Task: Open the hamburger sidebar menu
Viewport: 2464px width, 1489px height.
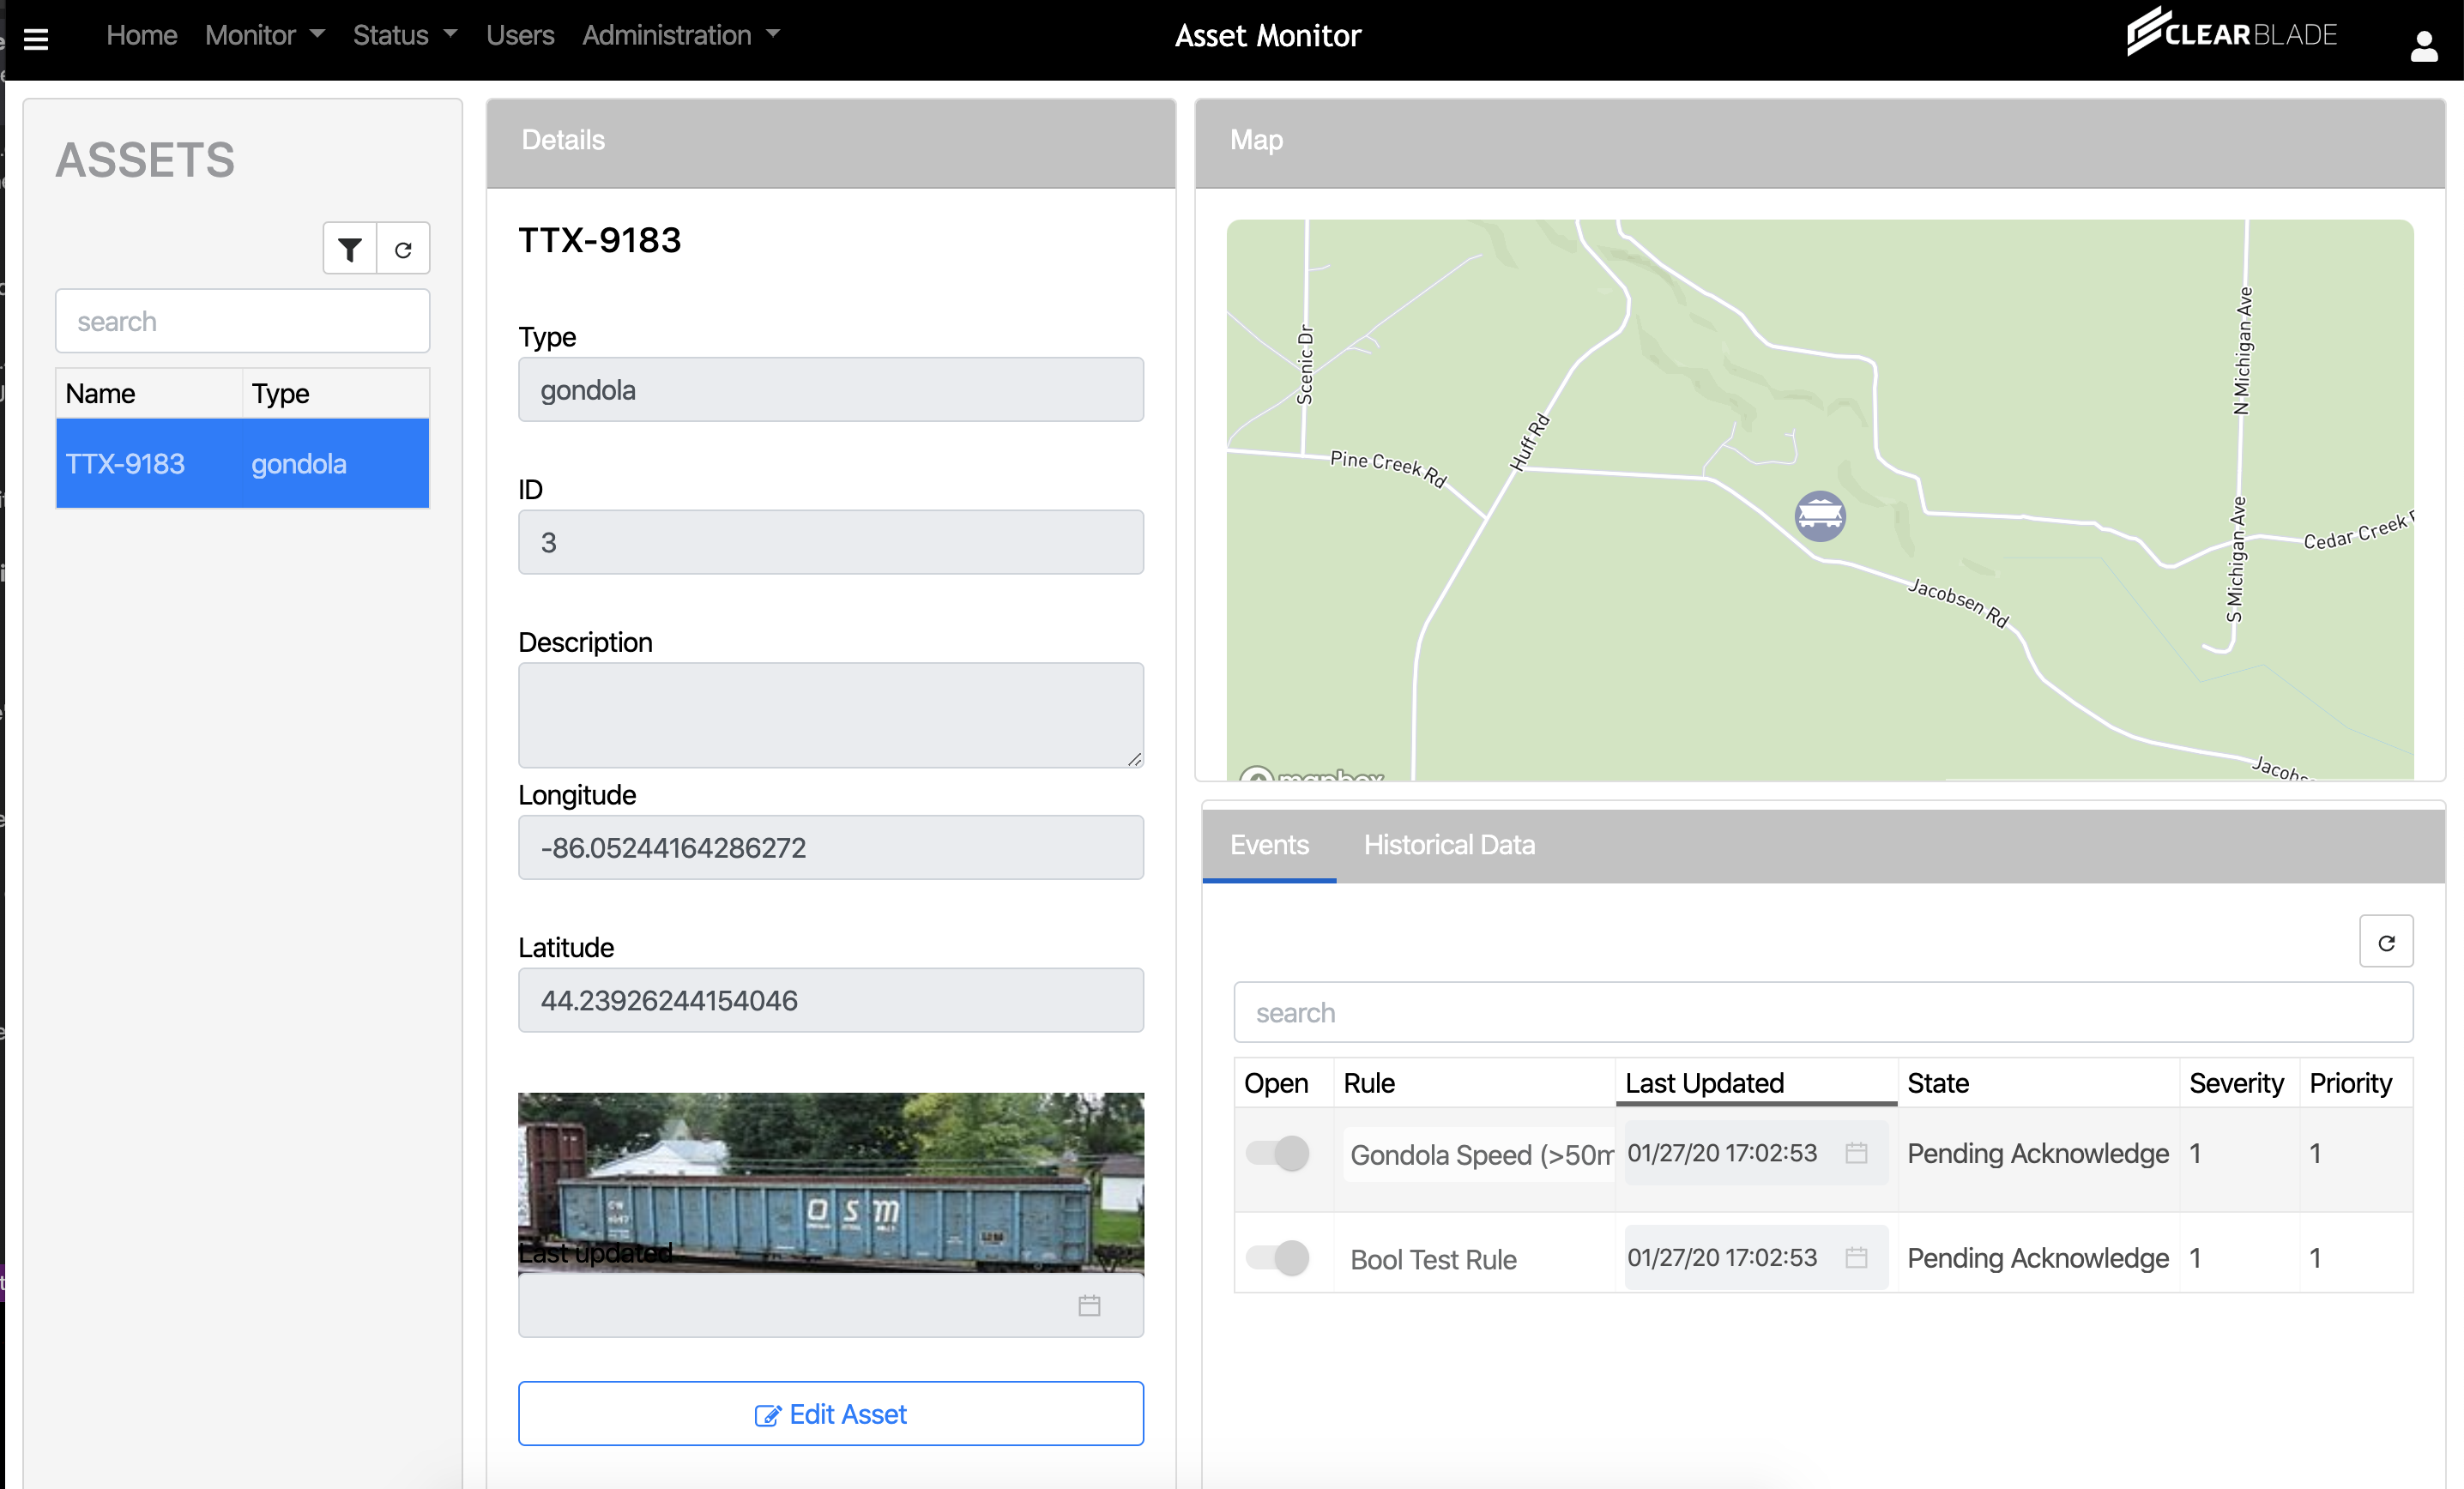Action: click(x=36, y=39)
